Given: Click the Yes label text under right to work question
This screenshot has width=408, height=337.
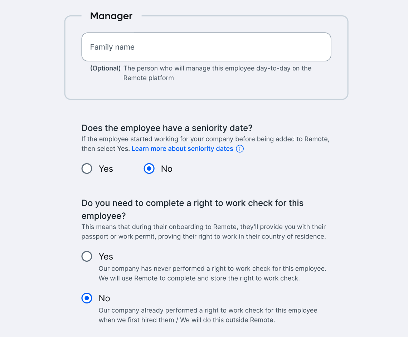Looking at the screenshot, I should (106, 257).
